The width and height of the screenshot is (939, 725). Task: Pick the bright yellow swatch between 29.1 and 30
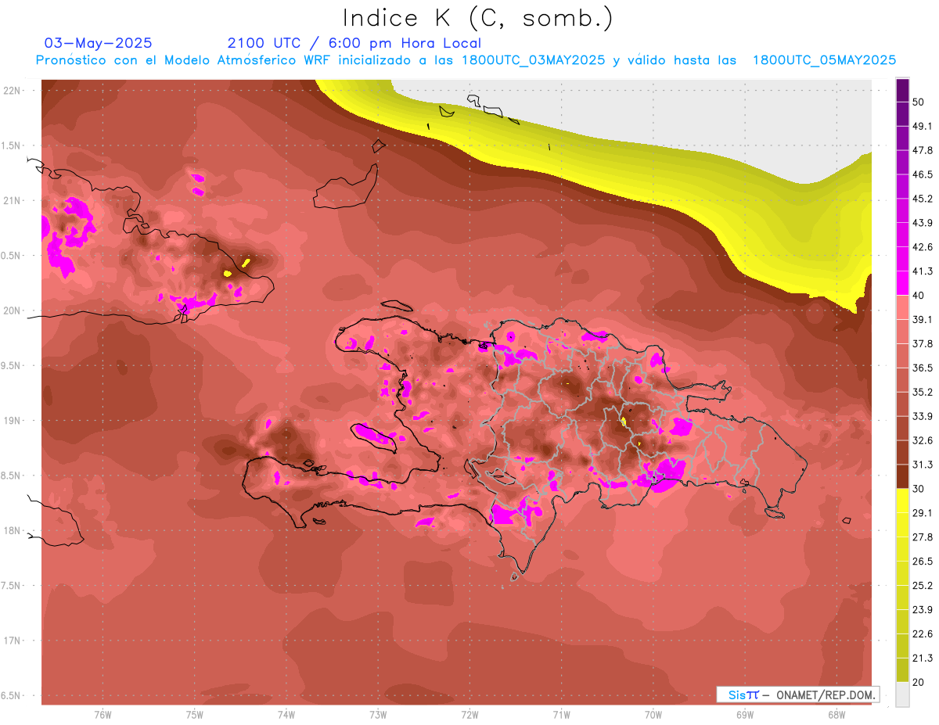tap(902, 501)
